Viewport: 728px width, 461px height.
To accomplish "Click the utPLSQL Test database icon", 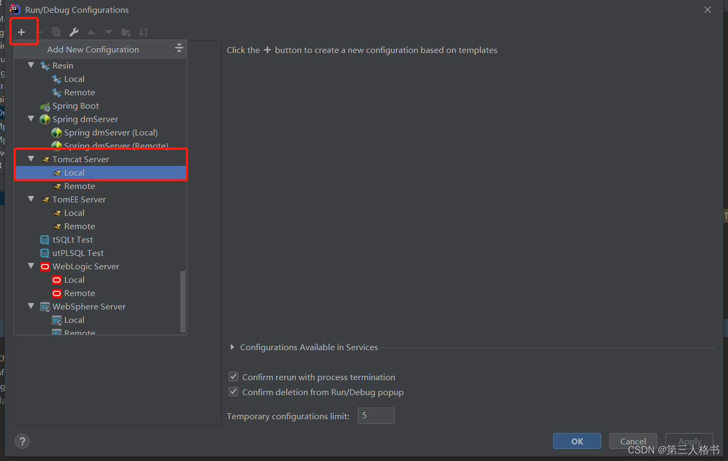I will click(45, 253).
